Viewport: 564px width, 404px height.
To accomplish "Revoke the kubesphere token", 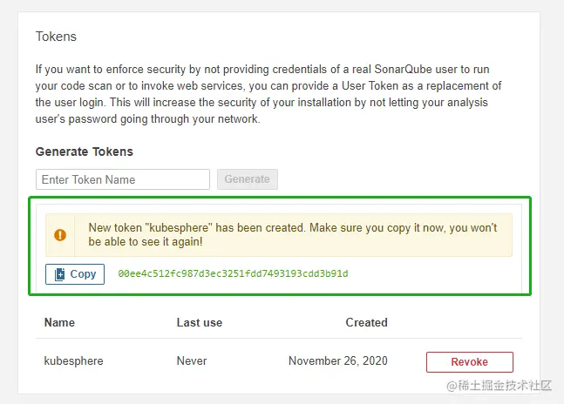I will click(469, 361).
